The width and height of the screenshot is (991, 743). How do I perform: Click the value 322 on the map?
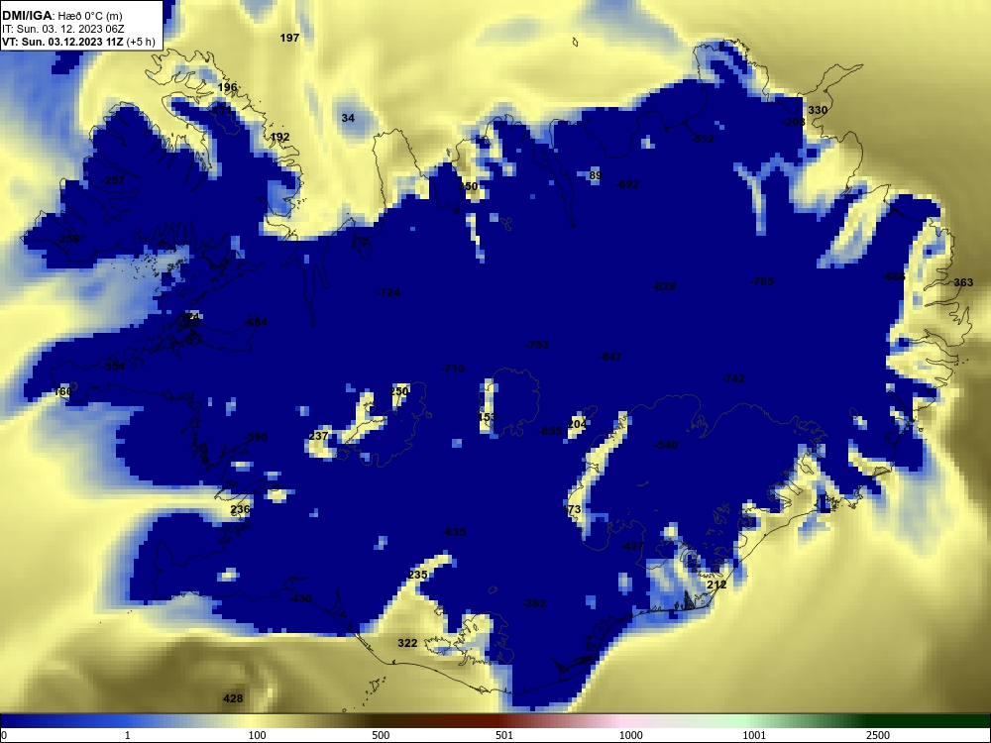pos(407,643)
